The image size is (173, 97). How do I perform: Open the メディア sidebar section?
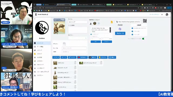42,50
